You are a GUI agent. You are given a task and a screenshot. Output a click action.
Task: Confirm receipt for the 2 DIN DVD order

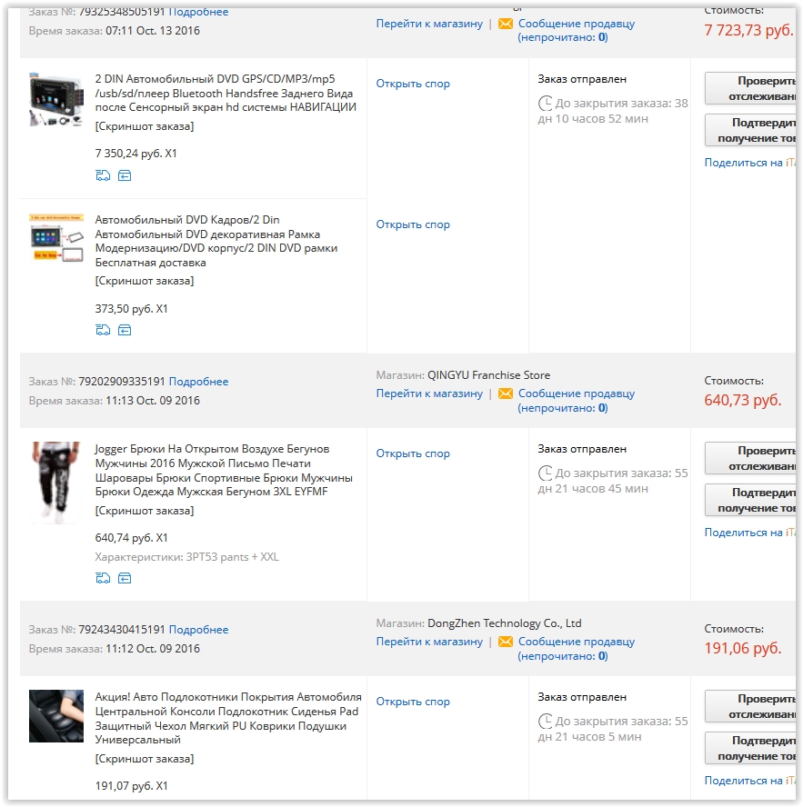(750, 130)
